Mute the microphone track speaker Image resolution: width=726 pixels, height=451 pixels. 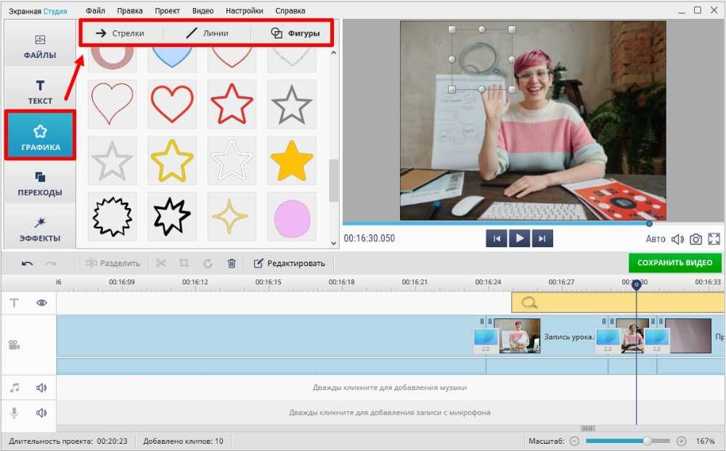pos(41,413)
